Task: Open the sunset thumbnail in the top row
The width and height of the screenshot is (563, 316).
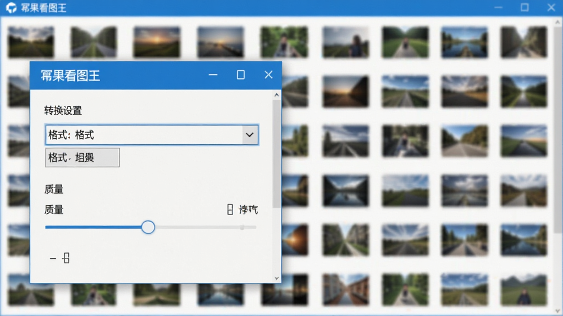Action: [x=157, y=42]
